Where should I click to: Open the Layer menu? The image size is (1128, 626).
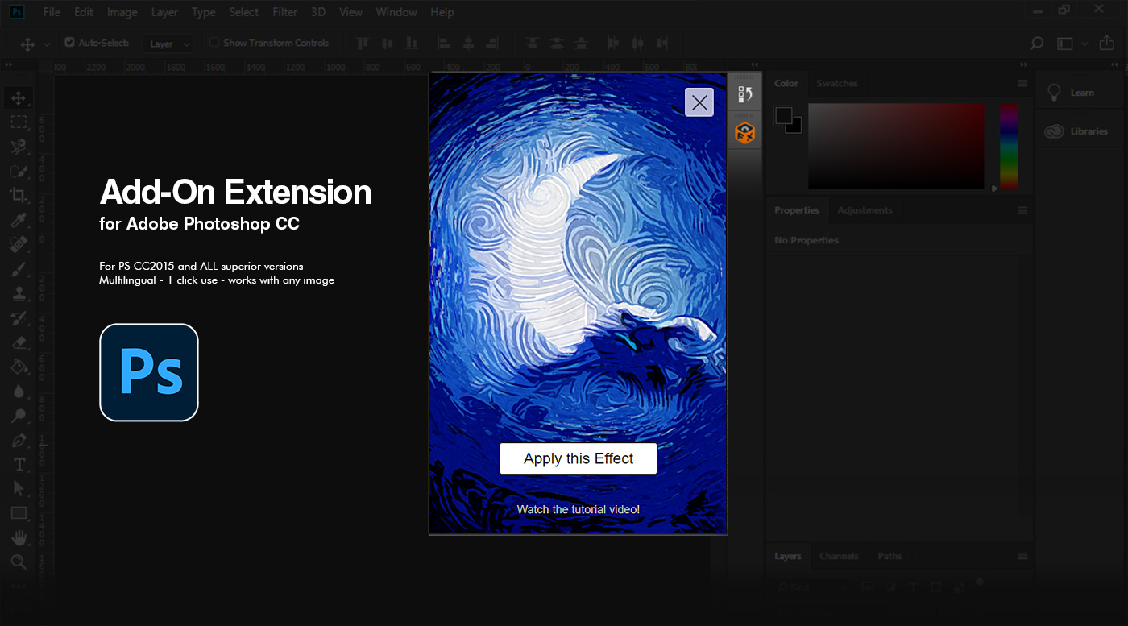(x=164, y=12)
